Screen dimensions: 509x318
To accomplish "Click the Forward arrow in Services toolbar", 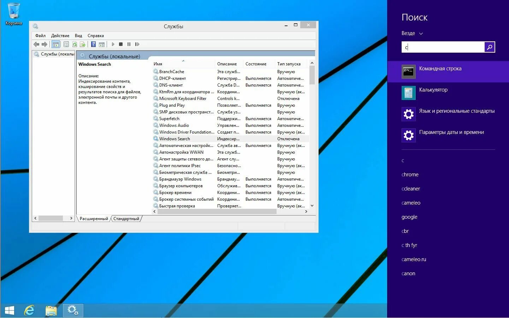I will point(45,44).
